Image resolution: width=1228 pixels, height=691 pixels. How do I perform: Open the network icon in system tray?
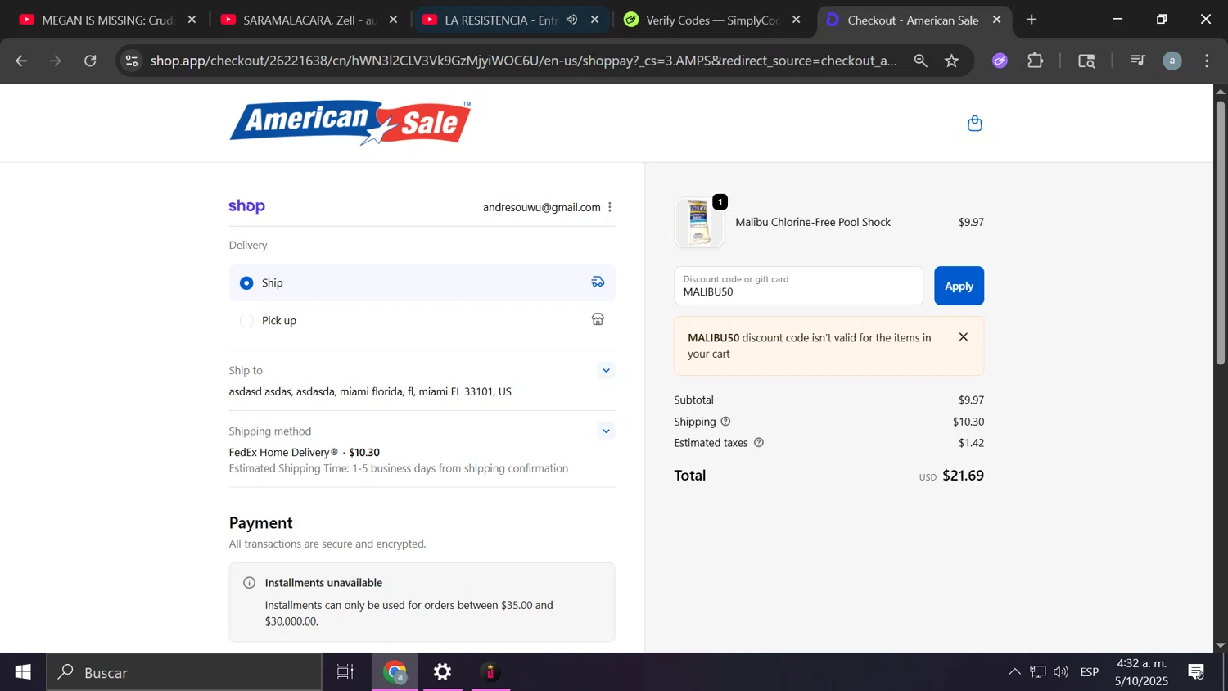pyautogui.click(x=1038, y=672)
